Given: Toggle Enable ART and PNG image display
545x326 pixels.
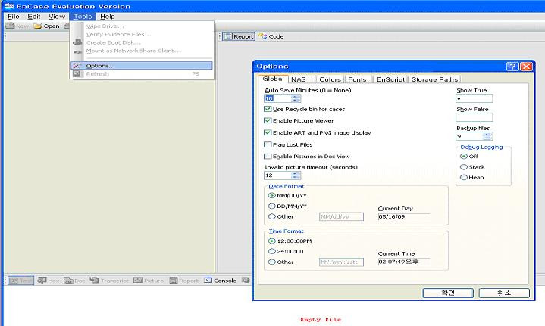Looking at the screenshot, I should tap(268, 132).
